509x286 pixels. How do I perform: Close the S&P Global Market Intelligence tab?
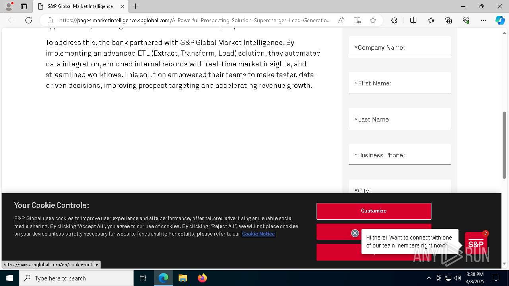122,6
